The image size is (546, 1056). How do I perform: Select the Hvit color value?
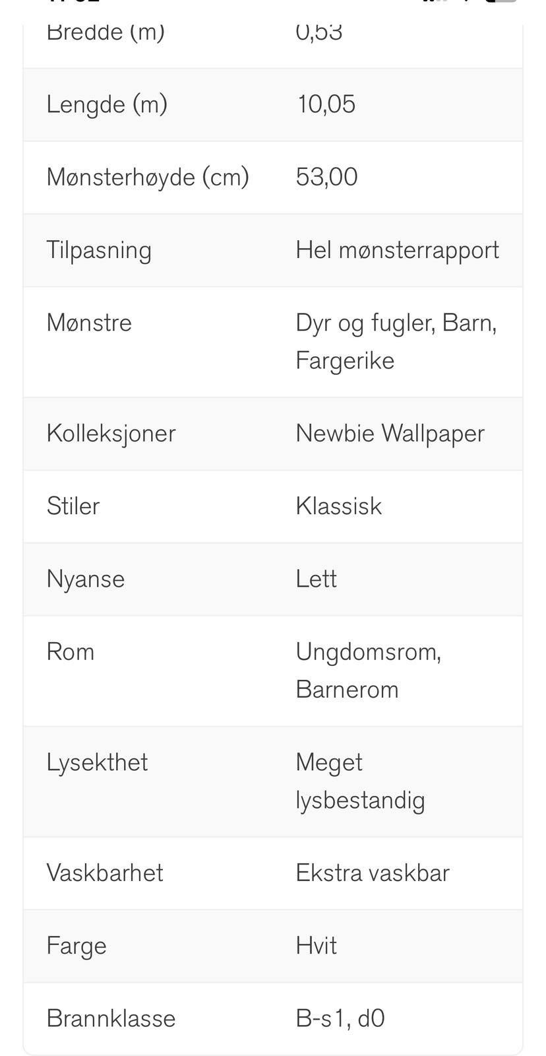(x=316, y=946)
